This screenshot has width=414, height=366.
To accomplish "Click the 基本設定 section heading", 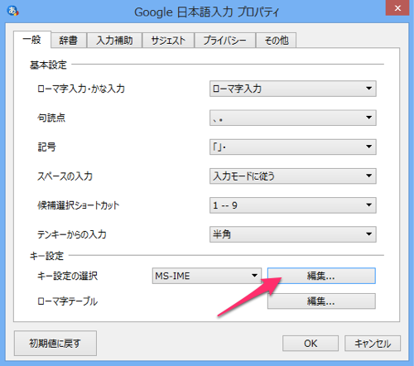I will point(48,65).
